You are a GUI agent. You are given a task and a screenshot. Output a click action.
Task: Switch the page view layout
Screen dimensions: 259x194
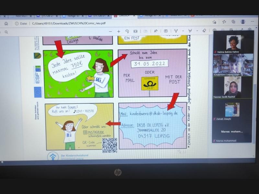coord(166,31)
